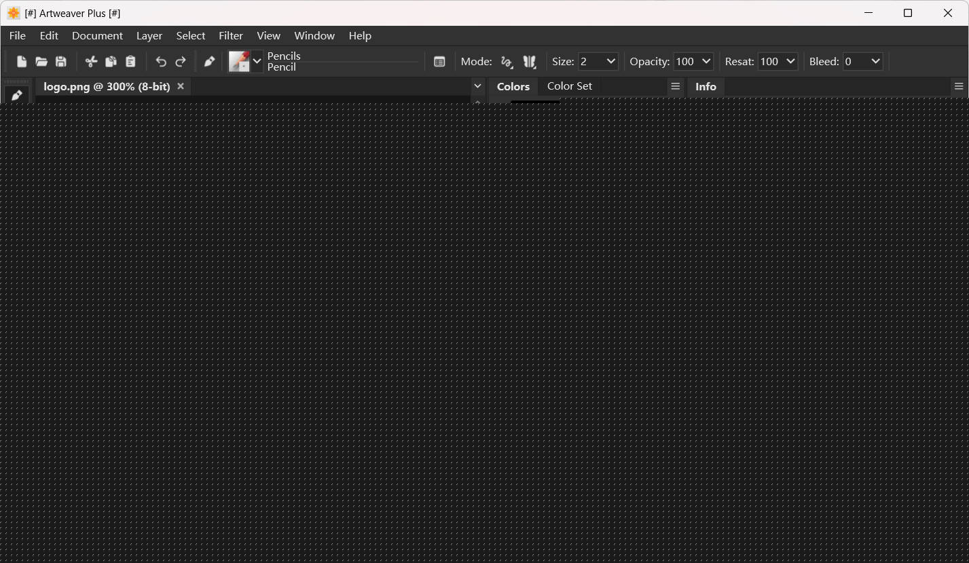
Task: Open the File menu
Action: pyautogui.click(x=18, y=36)
